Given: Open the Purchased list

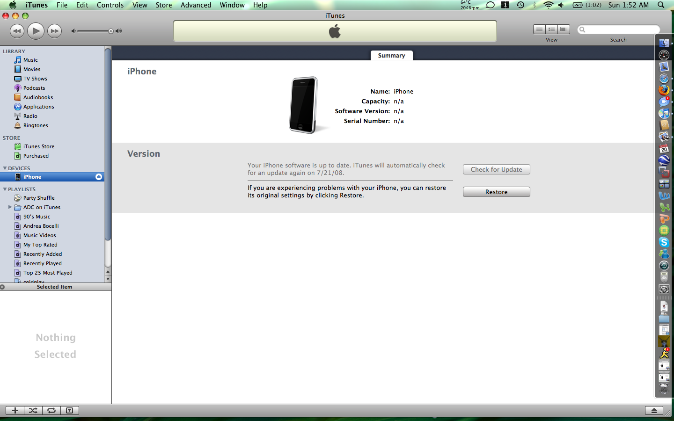Looking at the screenshot, I should pyautogui.click(x=36, y=156).
